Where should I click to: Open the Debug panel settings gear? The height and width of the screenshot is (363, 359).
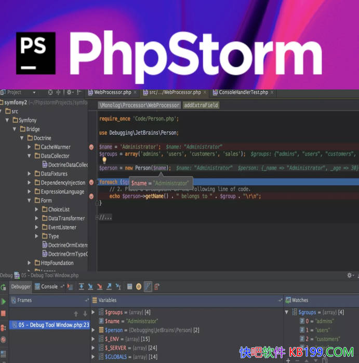[350, 275]
